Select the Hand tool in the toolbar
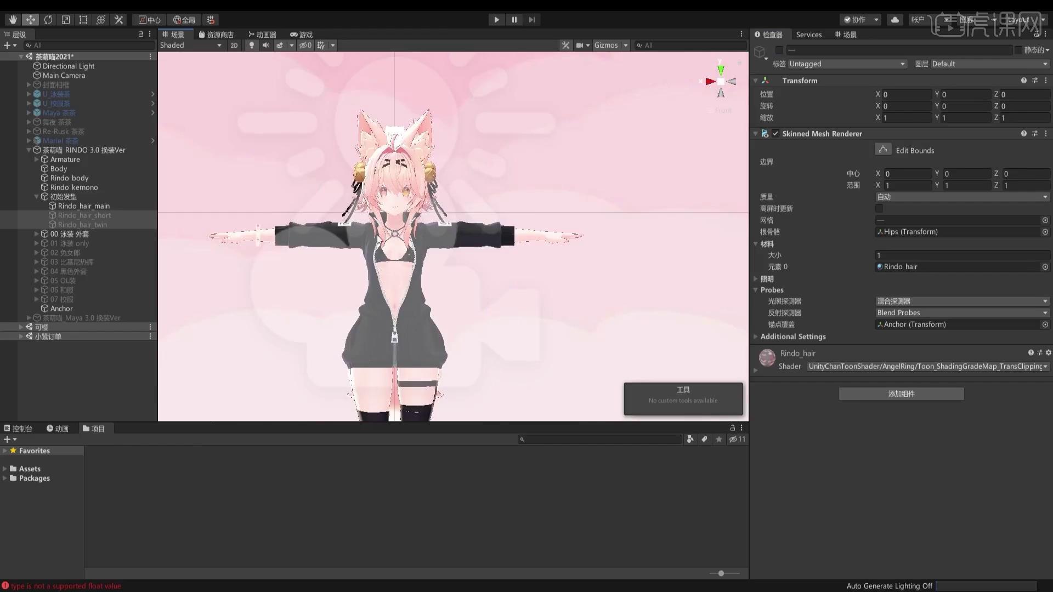The width and height of the screenshot is (1053, 592). coord(13,19)
